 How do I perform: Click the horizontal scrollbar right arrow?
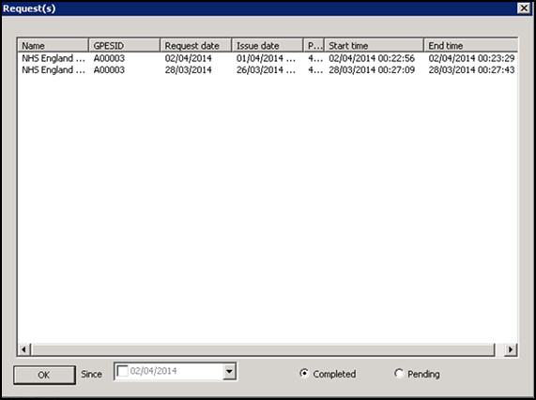[x=511, y=349]
